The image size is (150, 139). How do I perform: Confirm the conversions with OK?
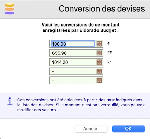pyautogui.click(x=128, y=129)
